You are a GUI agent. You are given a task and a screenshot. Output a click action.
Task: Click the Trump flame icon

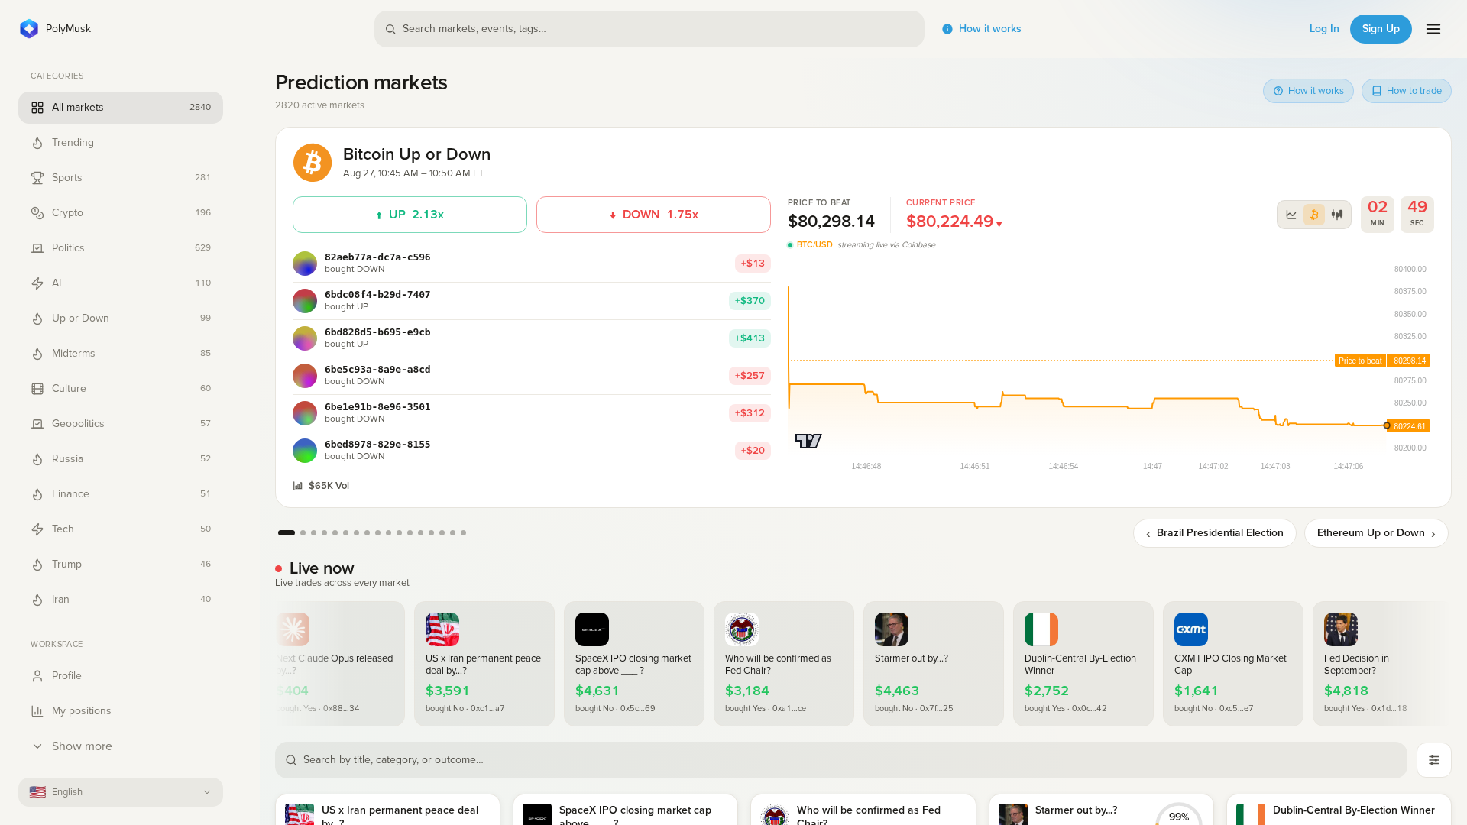pyautogui.click(x=37, y=565)
